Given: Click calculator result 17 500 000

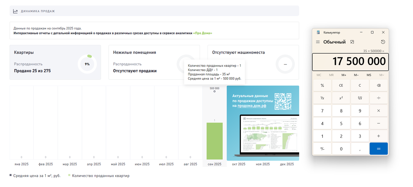Looking at the screenshot, I should click(x=359, y=61).
